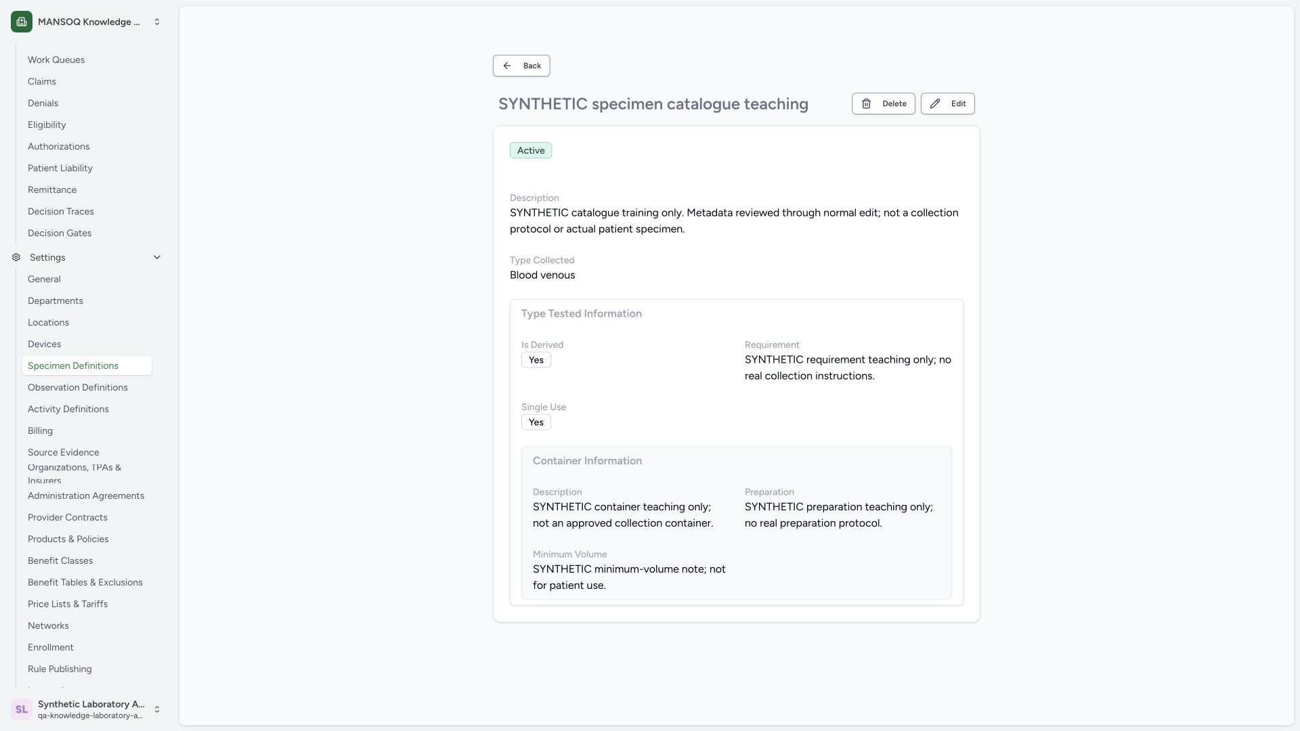Open Benefit Tables & Exclusions

click(x=85, y=582)
